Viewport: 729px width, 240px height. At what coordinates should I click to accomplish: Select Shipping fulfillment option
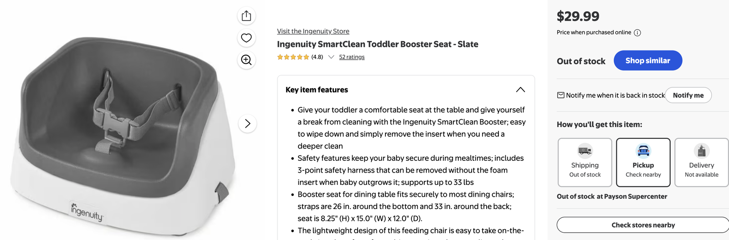click(585, 163)
